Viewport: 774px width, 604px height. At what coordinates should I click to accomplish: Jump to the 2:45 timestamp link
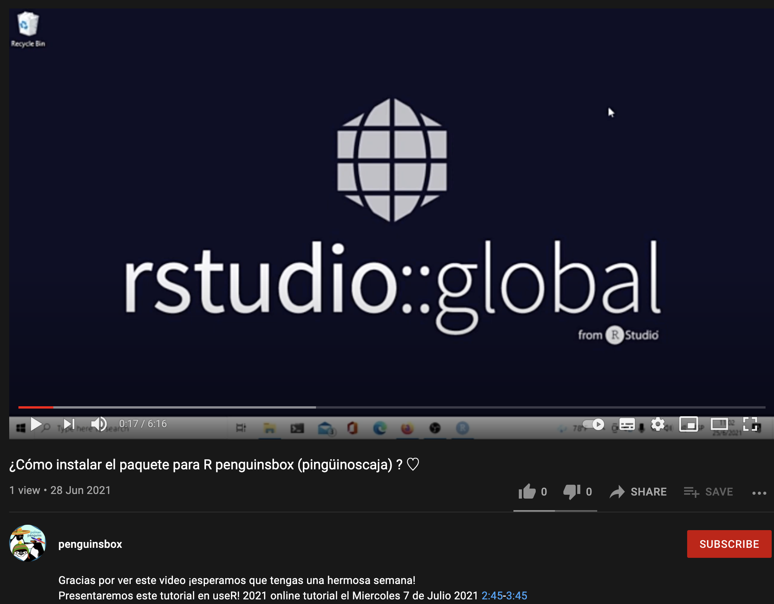[x=492, y=596]
